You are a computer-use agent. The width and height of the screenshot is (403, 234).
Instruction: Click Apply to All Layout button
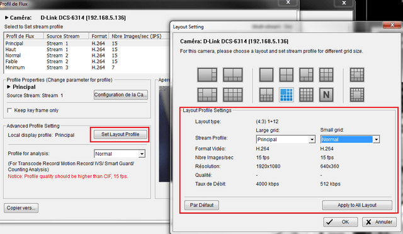pyautogui.click(x=357, y=205)
